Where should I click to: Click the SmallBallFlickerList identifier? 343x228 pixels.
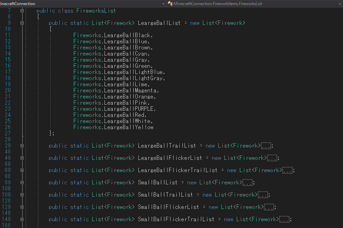coord(168,207)
